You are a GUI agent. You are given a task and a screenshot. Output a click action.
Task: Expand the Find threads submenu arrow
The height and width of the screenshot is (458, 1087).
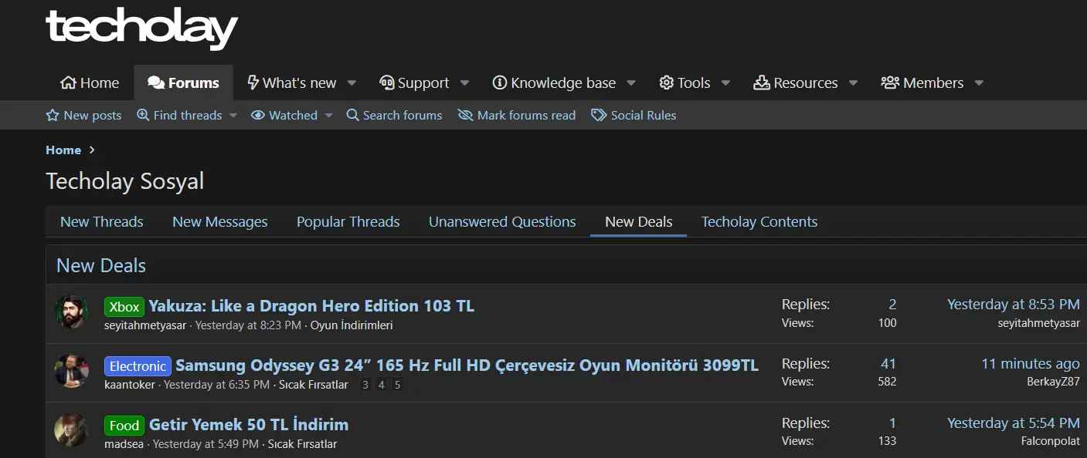tap(233, 116)
